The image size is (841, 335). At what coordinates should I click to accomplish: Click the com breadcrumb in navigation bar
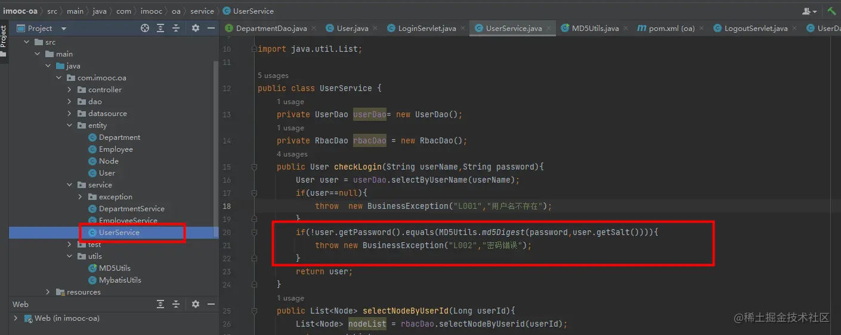124,11
